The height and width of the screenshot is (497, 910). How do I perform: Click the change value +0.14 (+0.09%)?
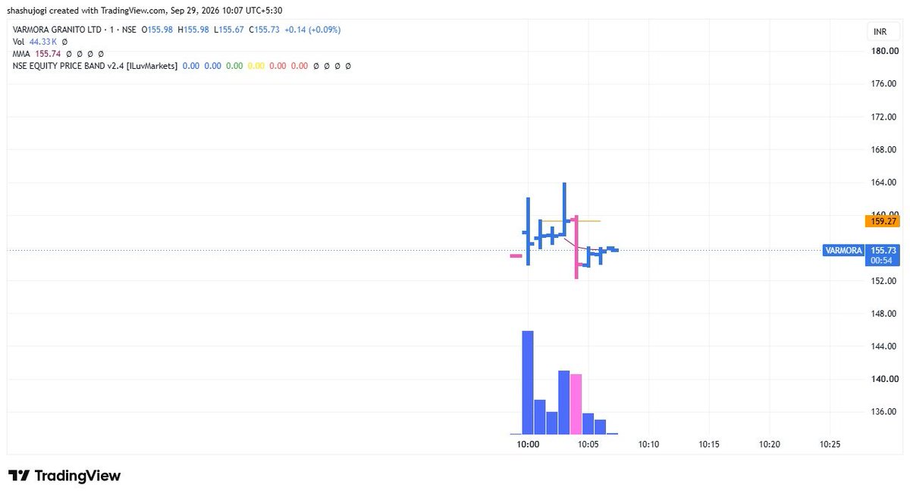[312, 30]
